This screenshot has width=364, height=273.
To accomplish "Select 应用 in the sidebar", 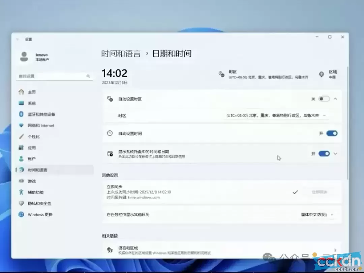I will [55, 148].
